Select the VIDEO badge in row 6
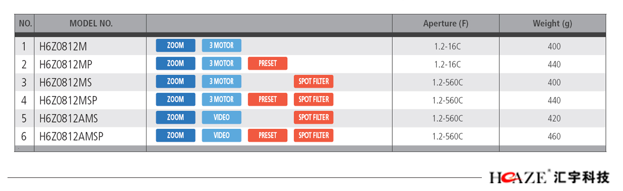The width and height of the screenshot is (623, 191). [221, 135]
